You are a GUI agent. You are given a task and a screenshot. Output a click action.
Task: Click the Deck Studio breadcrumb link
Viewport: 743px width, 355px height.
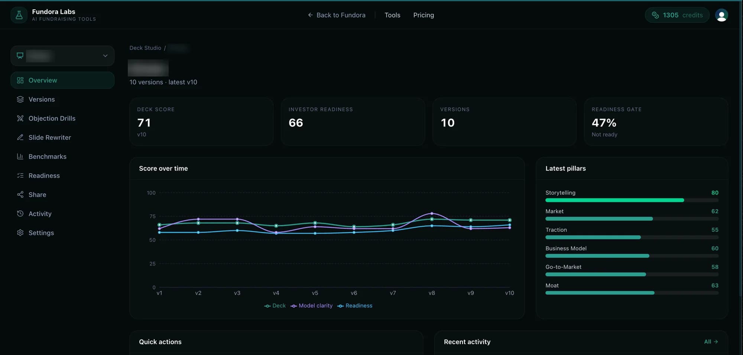click(145, 48)
